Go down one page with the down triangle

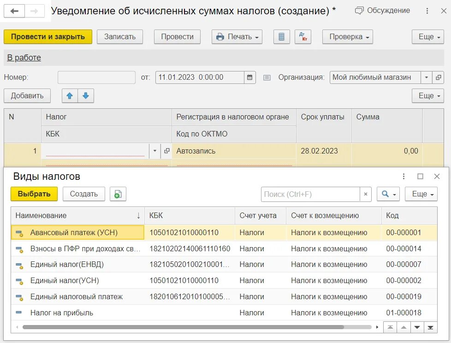coord(417,327)
